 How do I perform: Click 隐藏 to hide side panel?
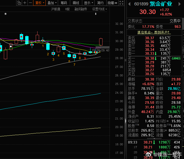pyautogui.click(x=112, y=3)
